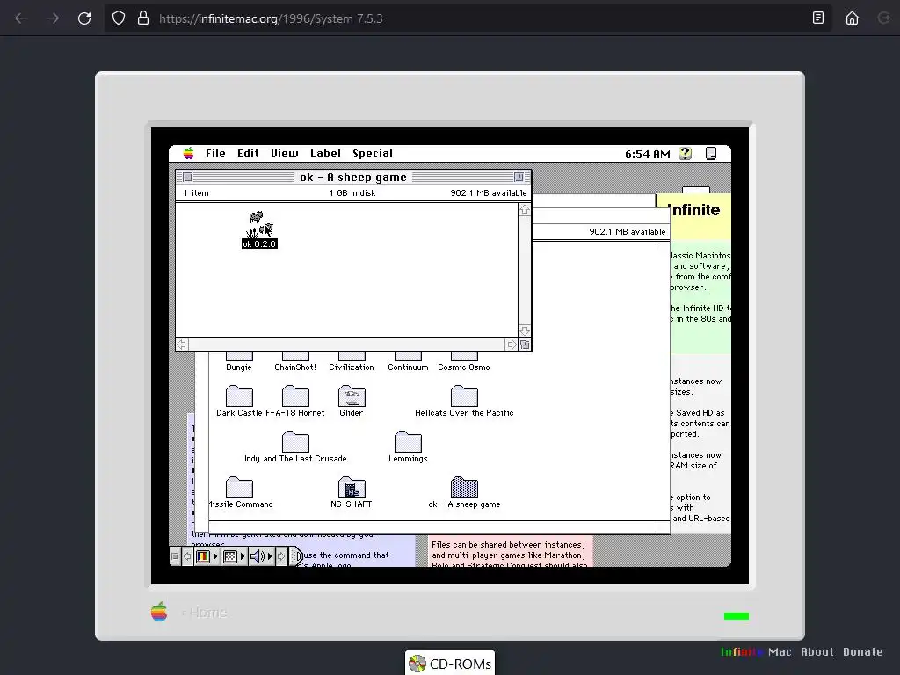
Task: Click the 902.1 MB available text in sheep window
Action: click(x=489, y=192)
